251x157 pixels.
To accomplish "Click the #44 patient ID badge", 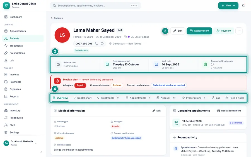I will click(120, 30).
